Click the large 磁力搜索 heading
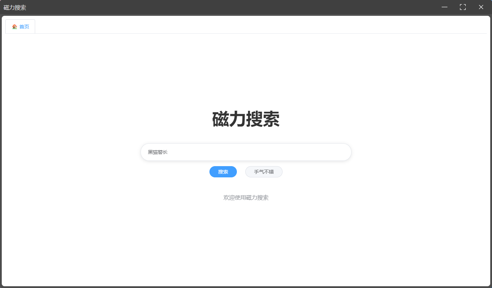This screenshot has height=288, width=492. 246,119
